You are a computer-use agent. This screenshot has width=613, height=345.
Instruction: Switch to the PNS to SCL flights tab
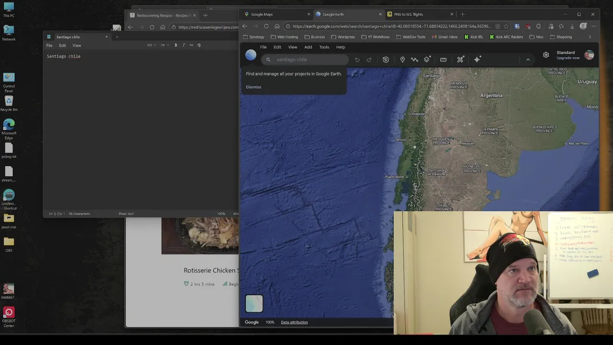coord(420,14)
